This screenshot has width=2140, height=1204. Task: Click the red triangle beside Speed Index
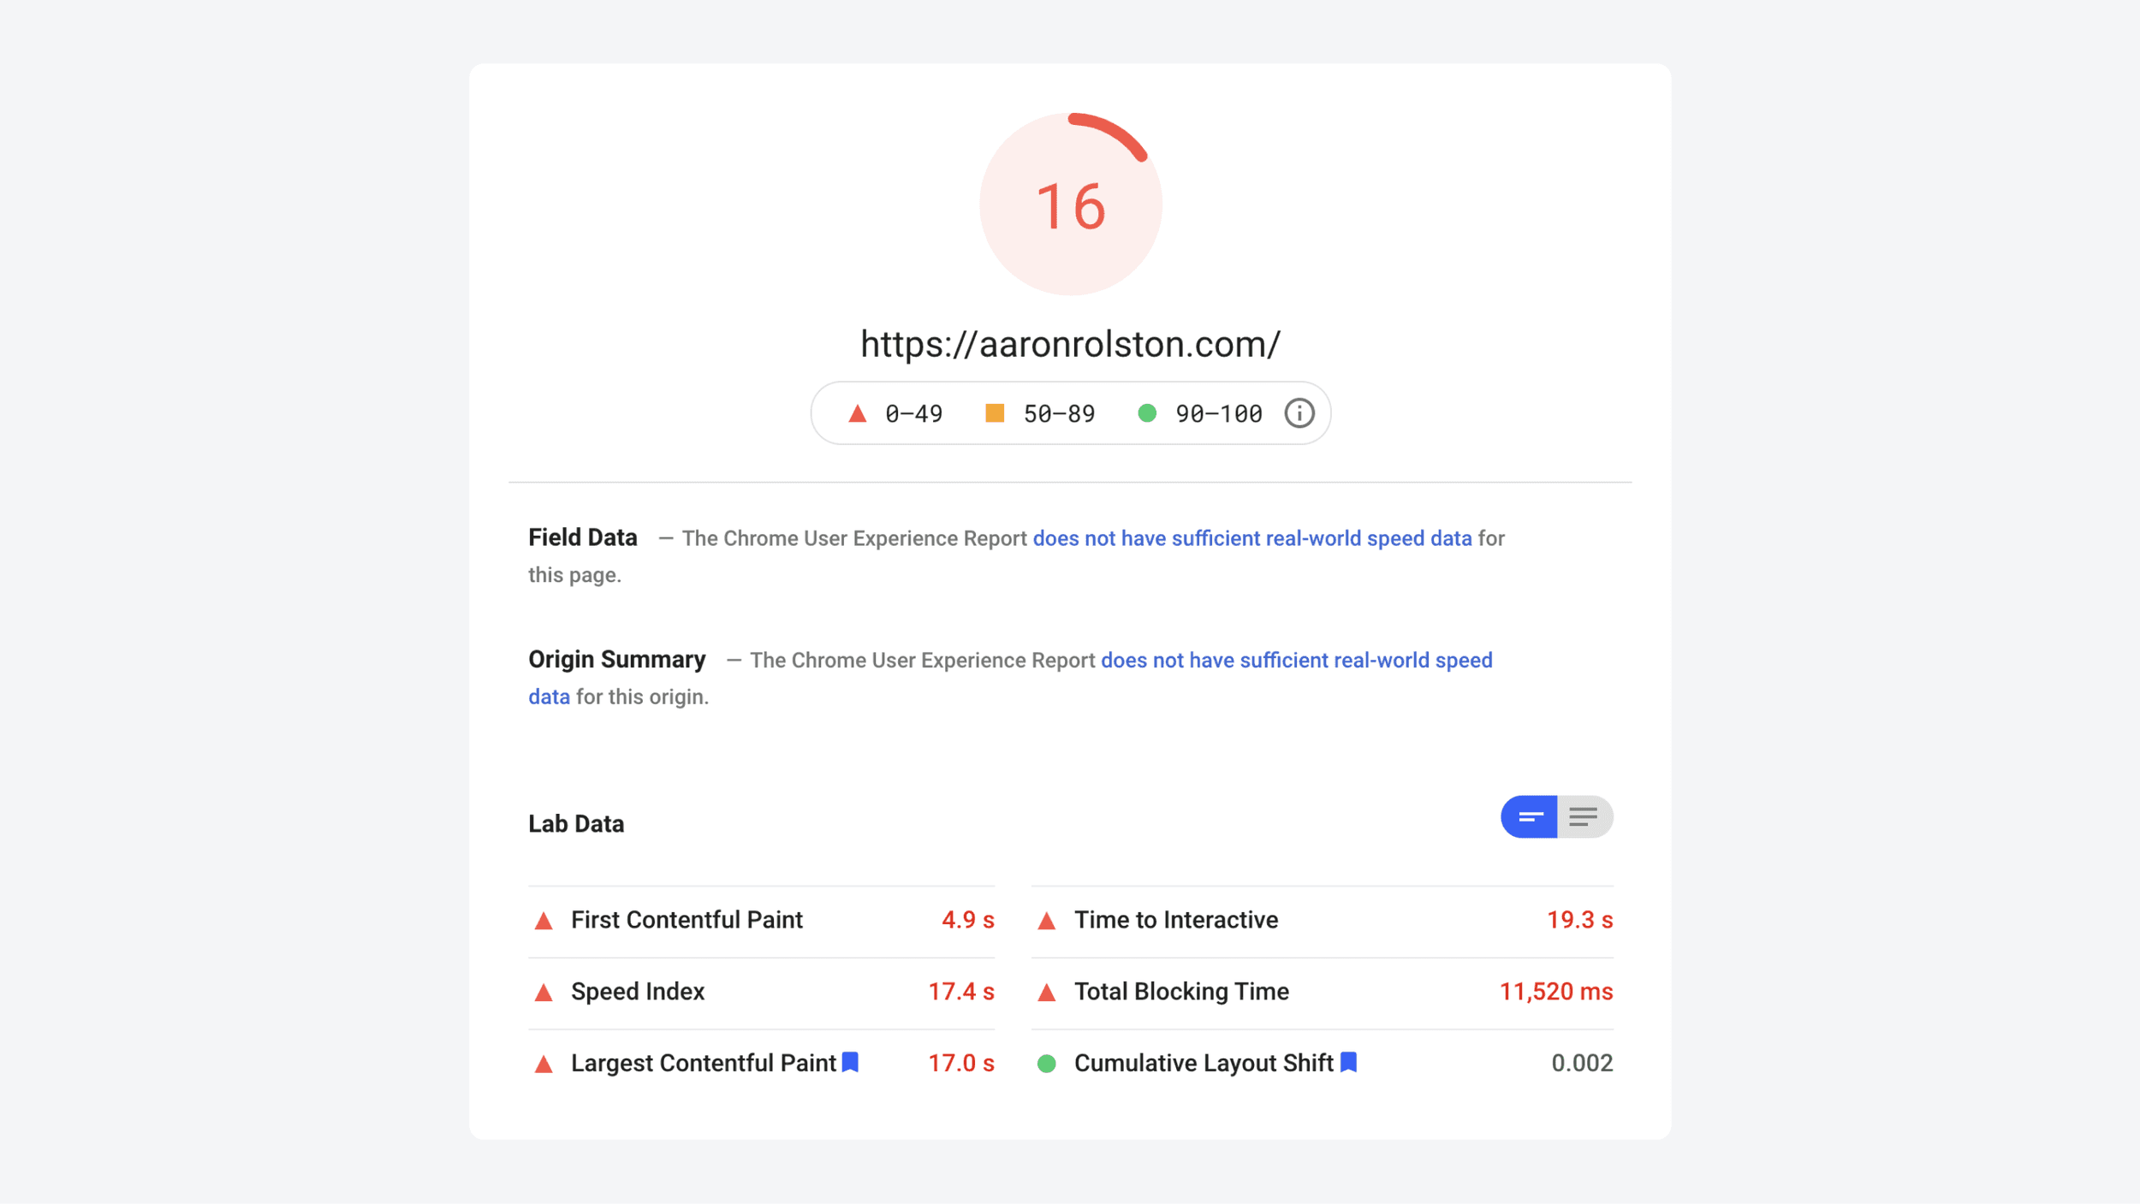(544, 993)
